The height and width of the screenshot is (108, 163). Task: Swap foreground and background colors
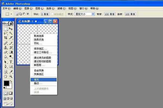11,82
